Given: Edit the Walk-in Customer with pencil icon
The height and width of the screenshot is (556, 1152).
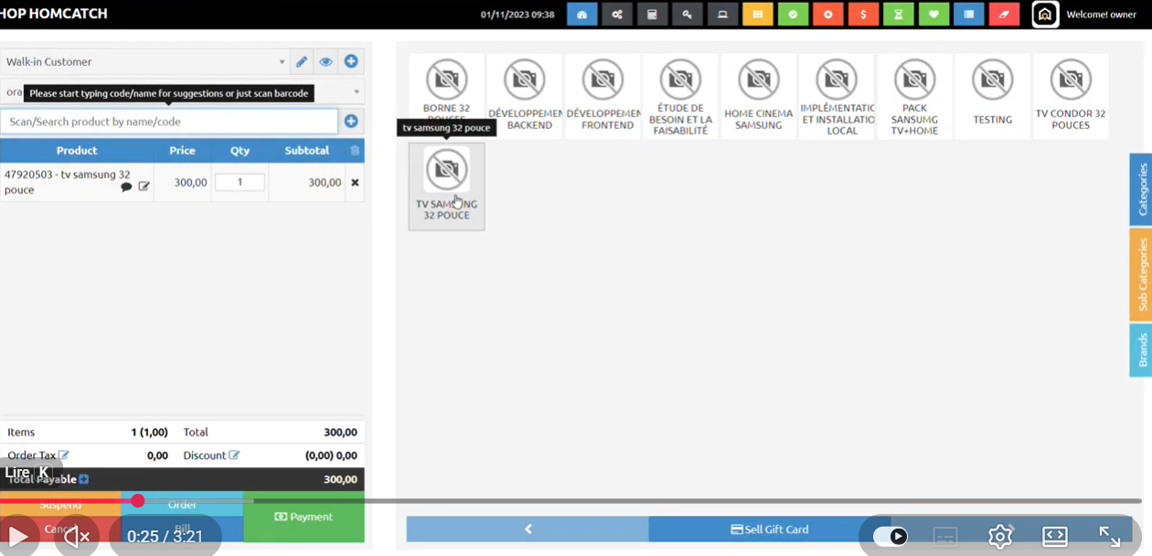Looking at the screenshot, I should tap(302, 62).
